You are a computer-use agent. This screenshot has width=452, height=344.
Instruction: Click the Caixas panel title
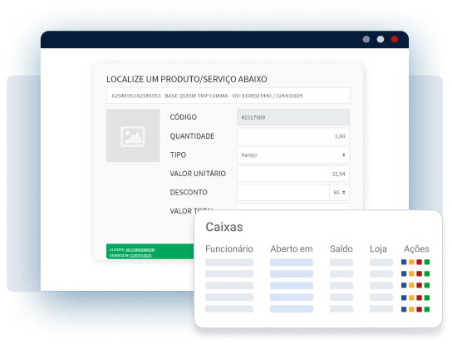point(224,227)
